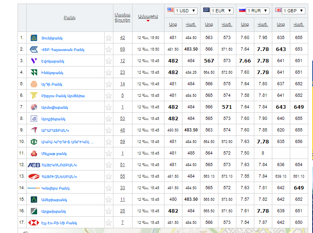This screenshot has width=313, height=233.
Task: Sort by EUR Վաճ. sell column
Action: (227, 25)
